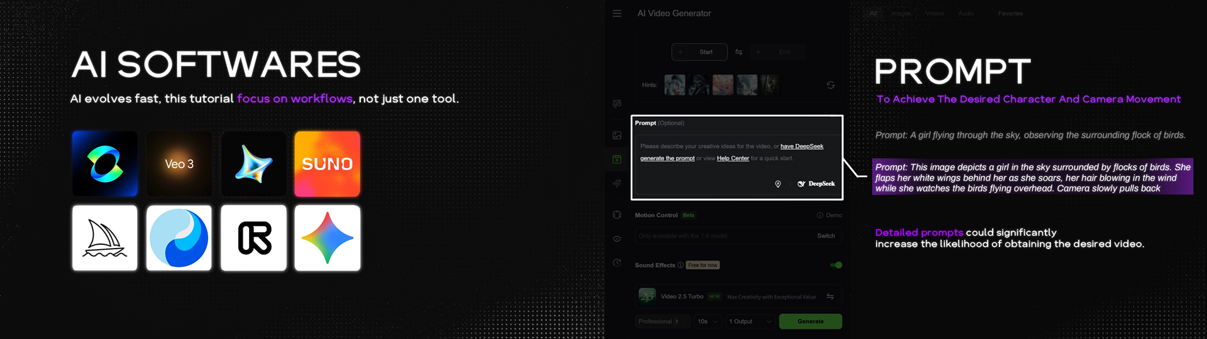The width and height of the screenshot is (1207, 339).
Task: Open the virtual try-on shirt sidebar icon
Action: [x=617, y=215]
